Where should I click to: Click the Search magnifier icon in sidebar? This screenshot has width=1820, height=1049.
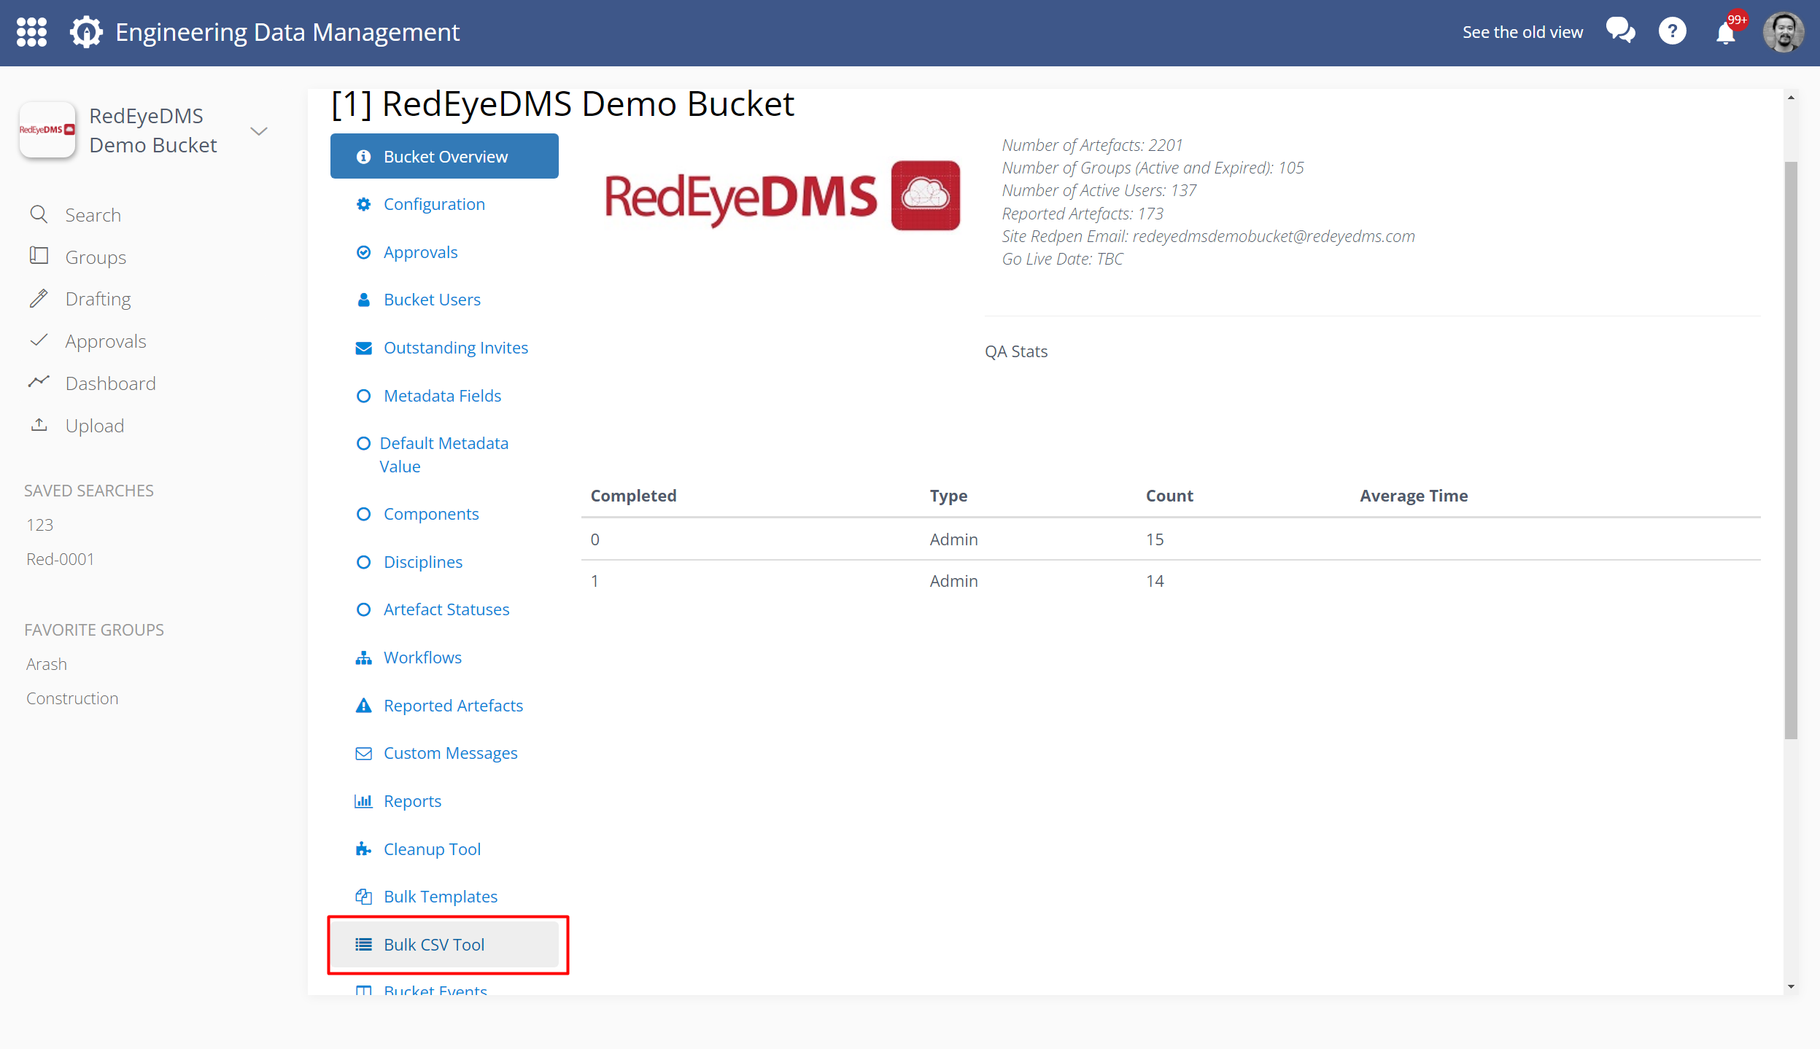(39, 214)
